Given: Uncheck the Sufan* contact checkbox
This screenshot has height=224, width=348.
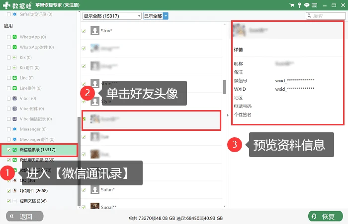Looking at the screenshot, I should click(x=84, y=190).
